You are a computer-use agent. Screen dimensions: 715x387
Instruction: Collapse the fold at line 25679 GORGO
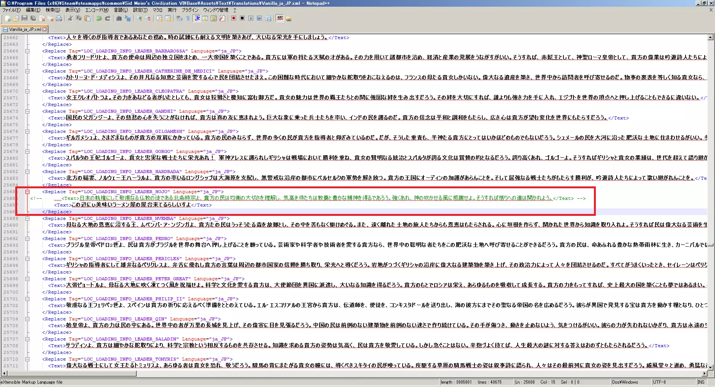(27, 151)
